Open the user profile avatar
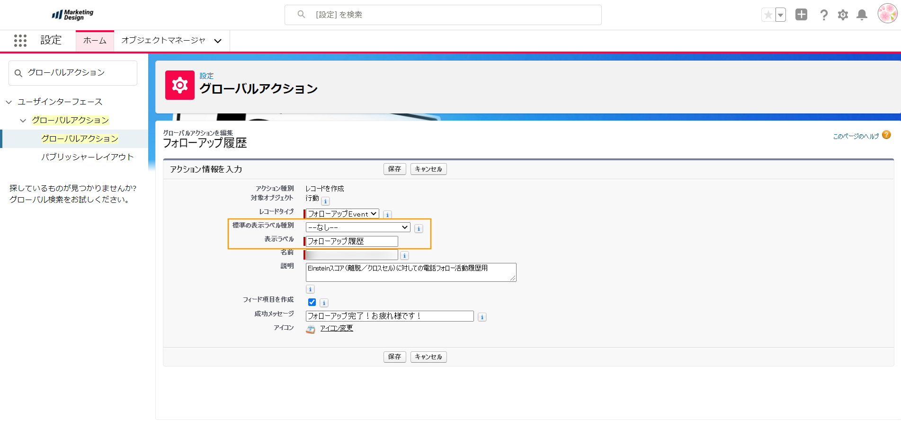Screen dimensions: 901x427 coord(887,14)
